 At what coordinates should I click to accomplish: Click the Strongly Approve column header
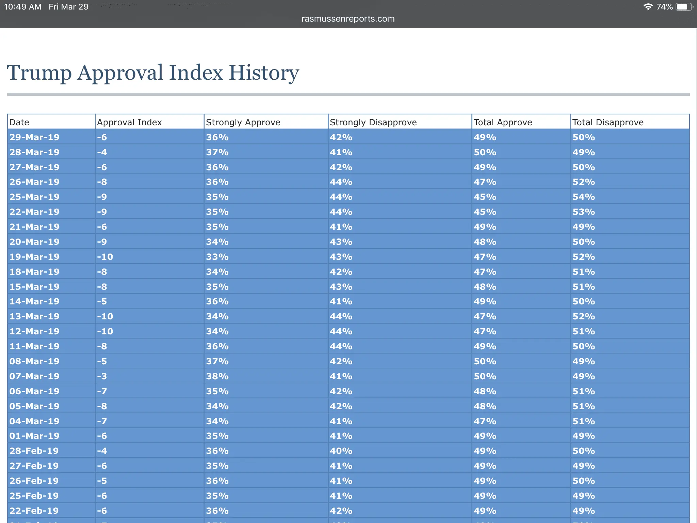click(243, 122)
